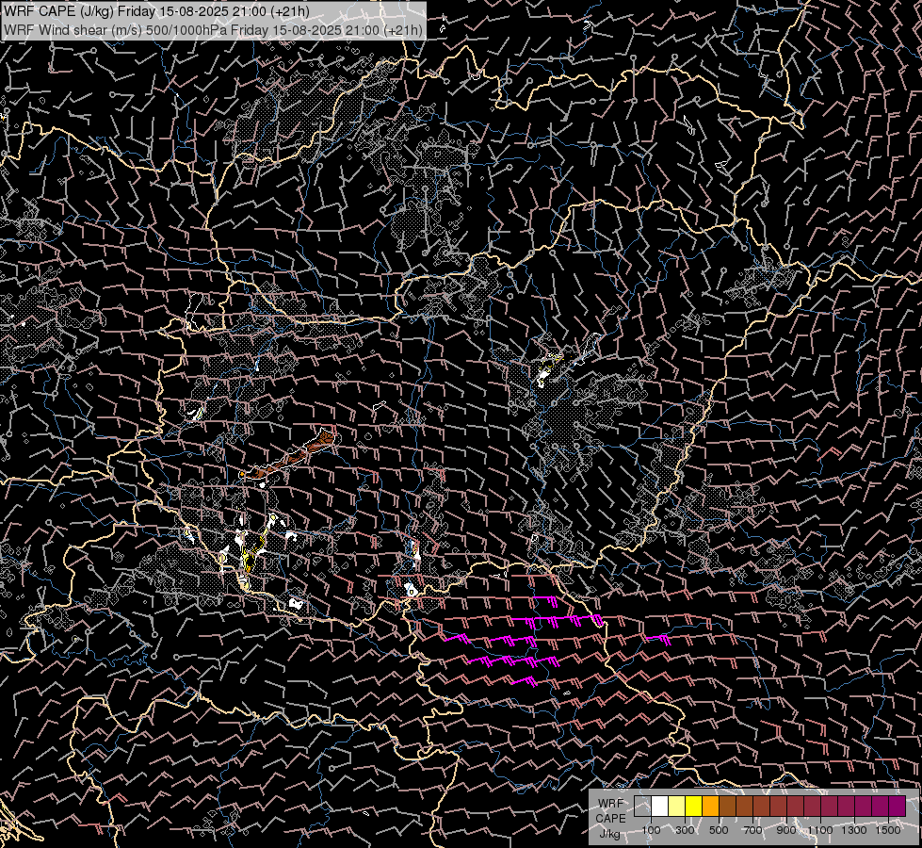This screenshot has width=922, height=848.
Task: Click the pale yellow legend swatch
Action: coord(677,806)
